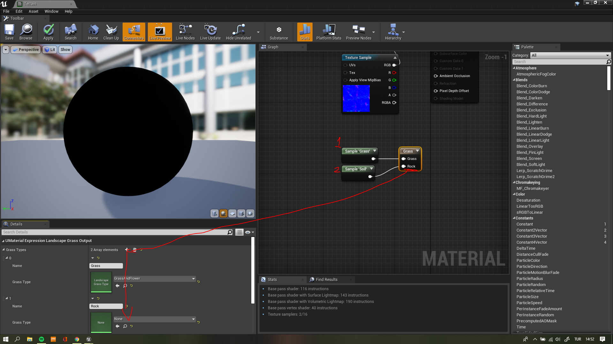Open the Window menu
Image resolution: width=613 pixels, height=344 pixels.
51,11
